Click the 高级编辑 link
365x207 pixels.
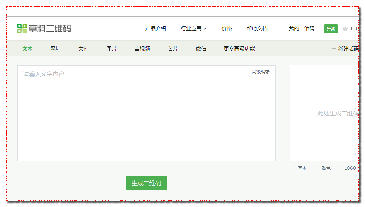click(261, 72)
